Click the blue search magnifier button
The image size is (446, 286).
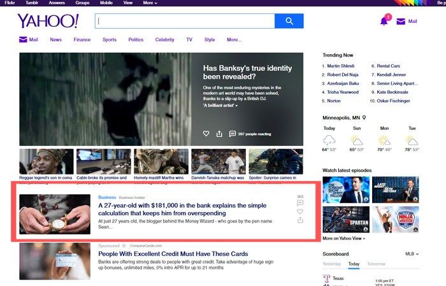tap(289, 21)
